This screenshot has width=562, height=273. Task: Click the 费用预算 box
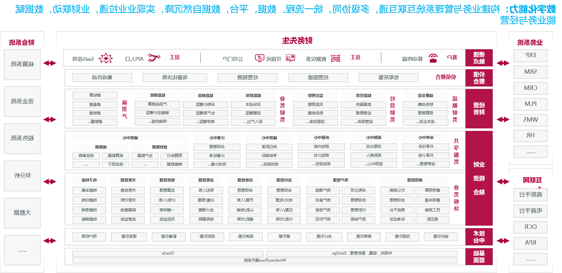click(x=433, y=190)
